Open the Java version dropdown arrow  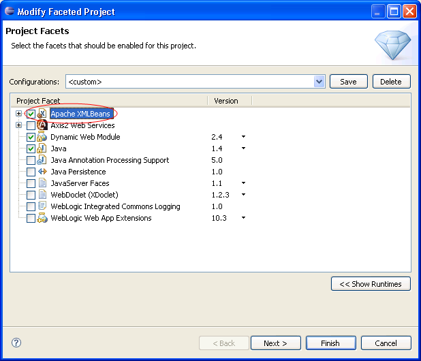(x=243, y=148)
